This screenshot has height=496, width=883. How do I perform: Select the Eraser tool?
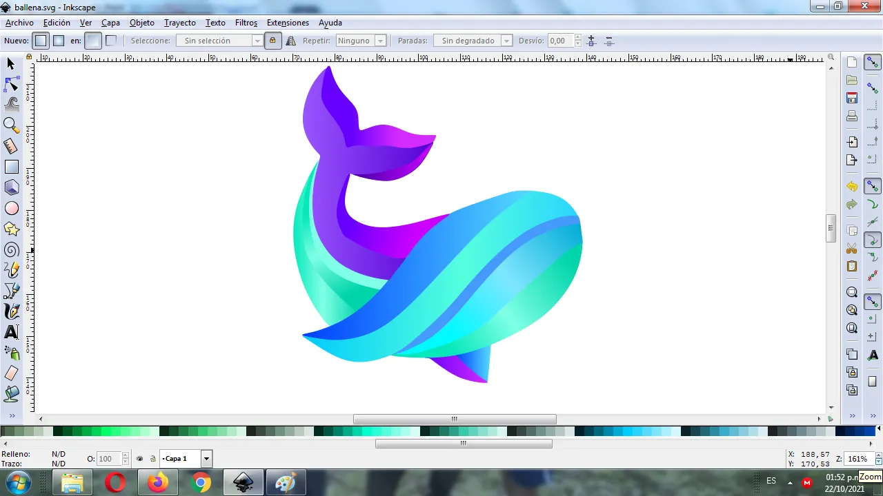coord(11,373)
